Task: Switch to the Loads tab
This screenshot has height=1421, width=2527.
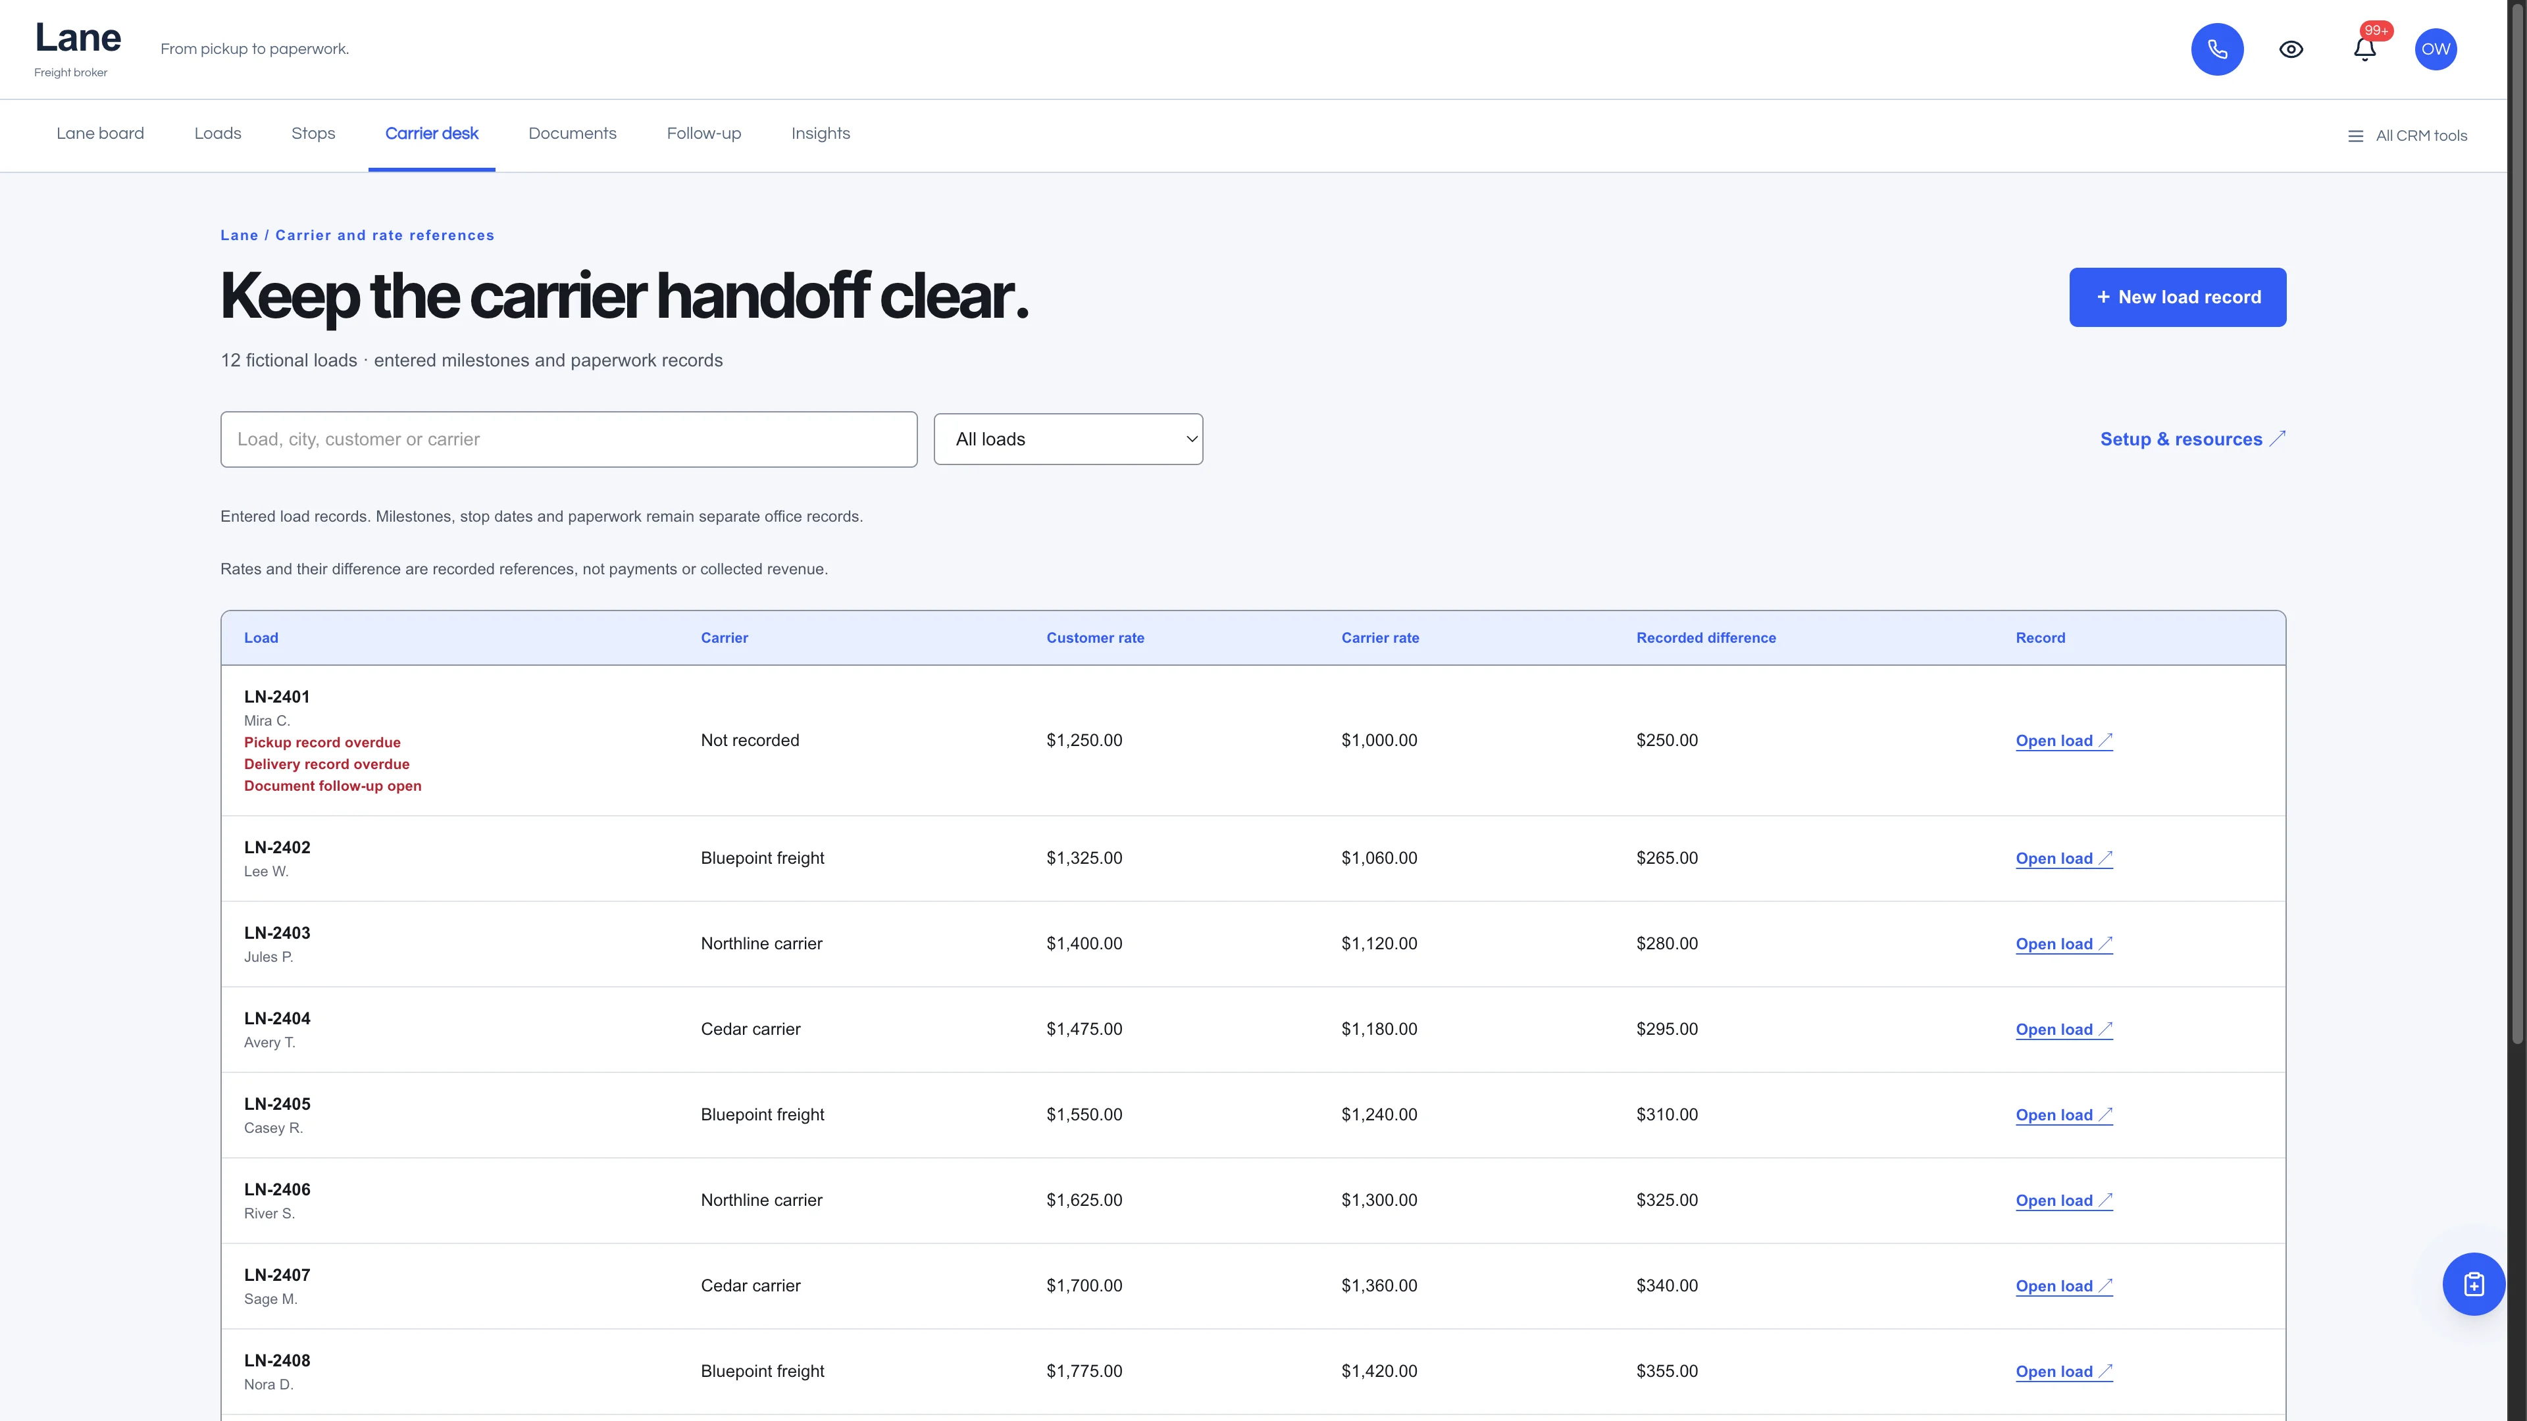Action: tap(218, 134)
